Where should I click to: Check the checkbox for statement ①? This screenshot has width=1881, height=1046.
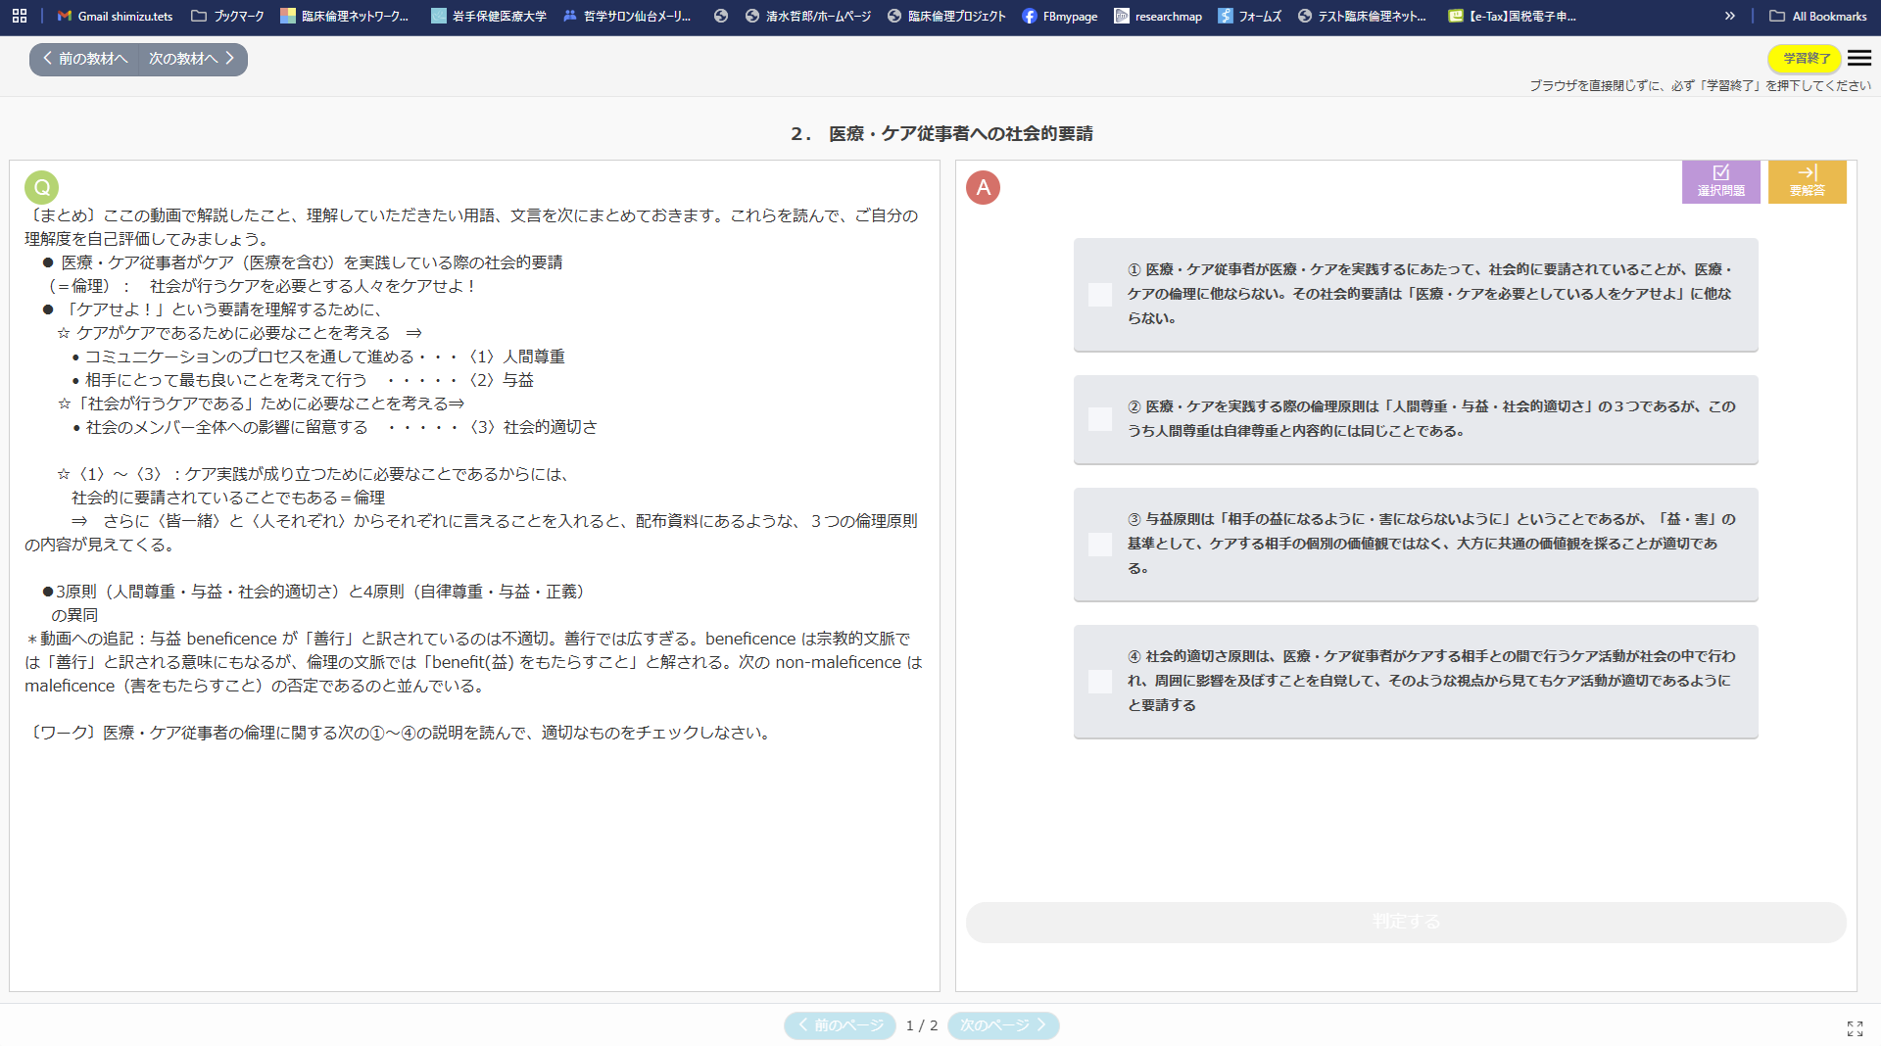pyautogui.click(x=1098, y=294)
